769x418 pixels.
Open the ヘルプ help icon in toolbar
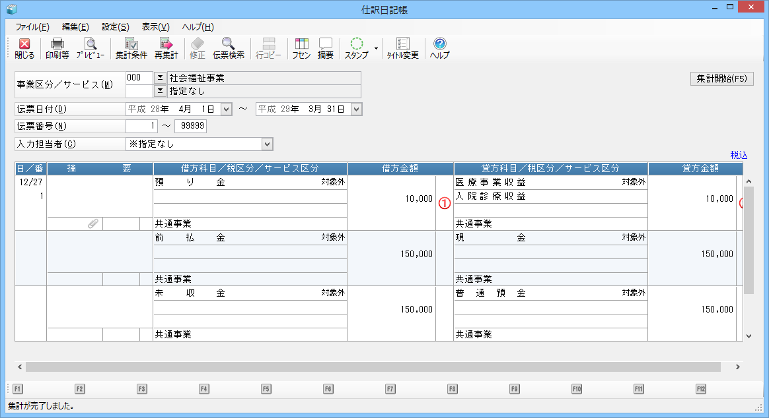coord(439,49)
